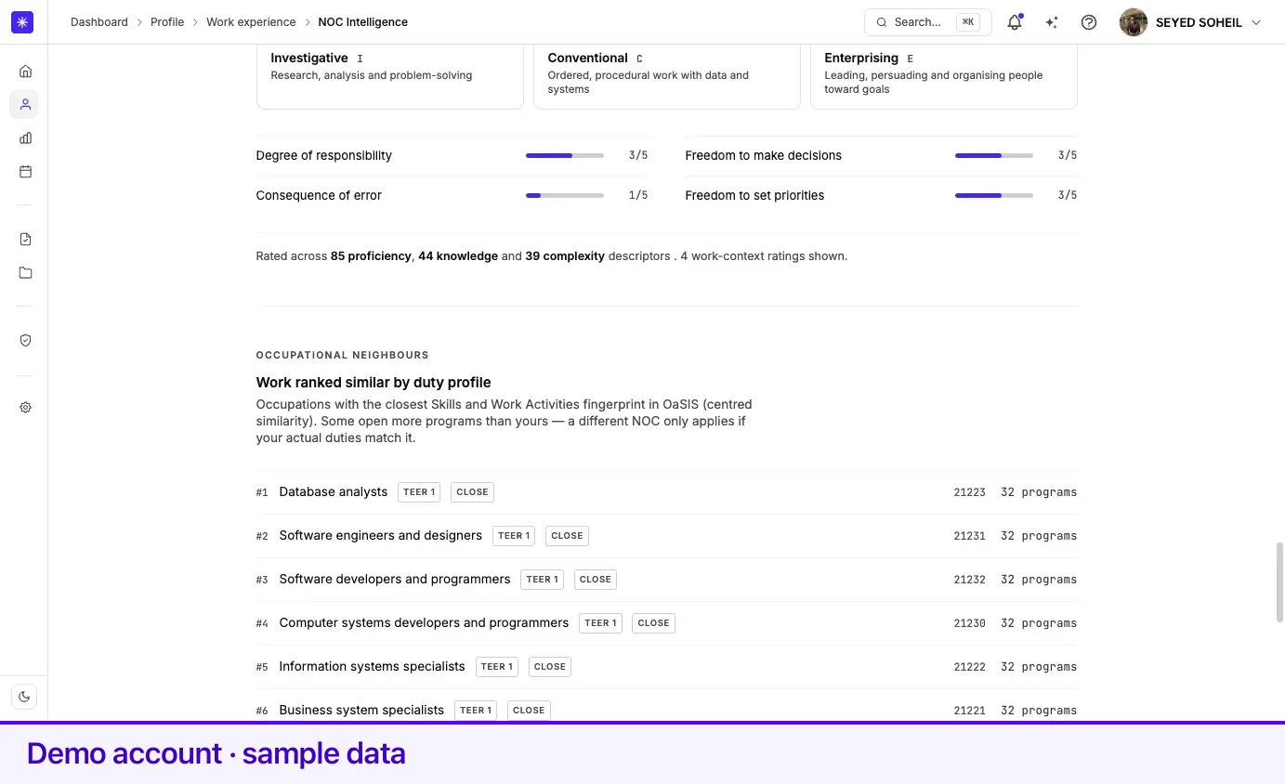
Task: Click the TEER 1 badge for Database analysts
Action: tap(419, 492)
